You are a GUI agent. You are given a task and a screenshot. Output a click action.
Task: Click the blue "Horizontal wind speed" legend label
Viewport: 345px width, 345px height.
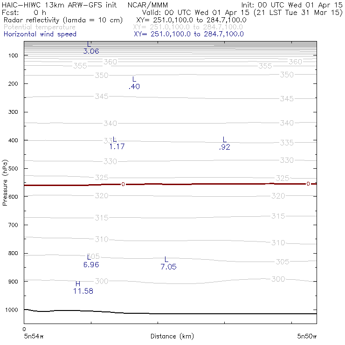click(40, 34)
